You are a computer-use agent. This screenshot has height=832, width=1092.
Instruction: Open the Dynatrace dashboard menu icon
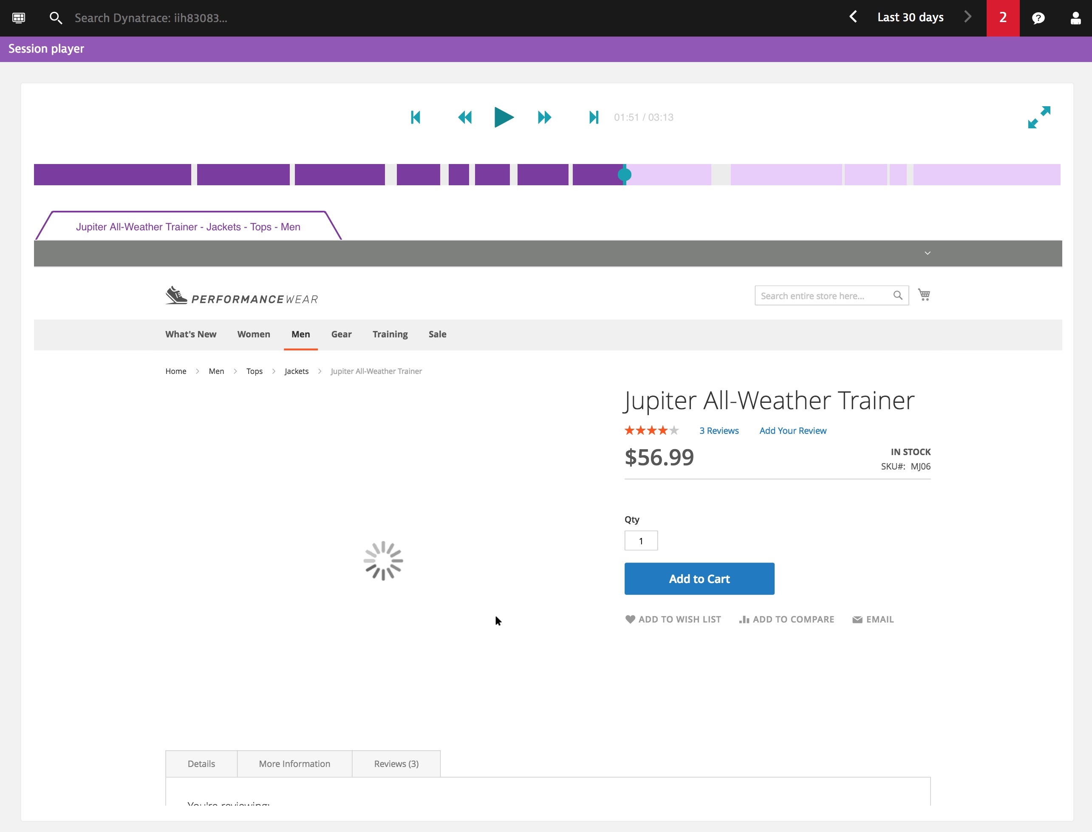tap(19, 18)
